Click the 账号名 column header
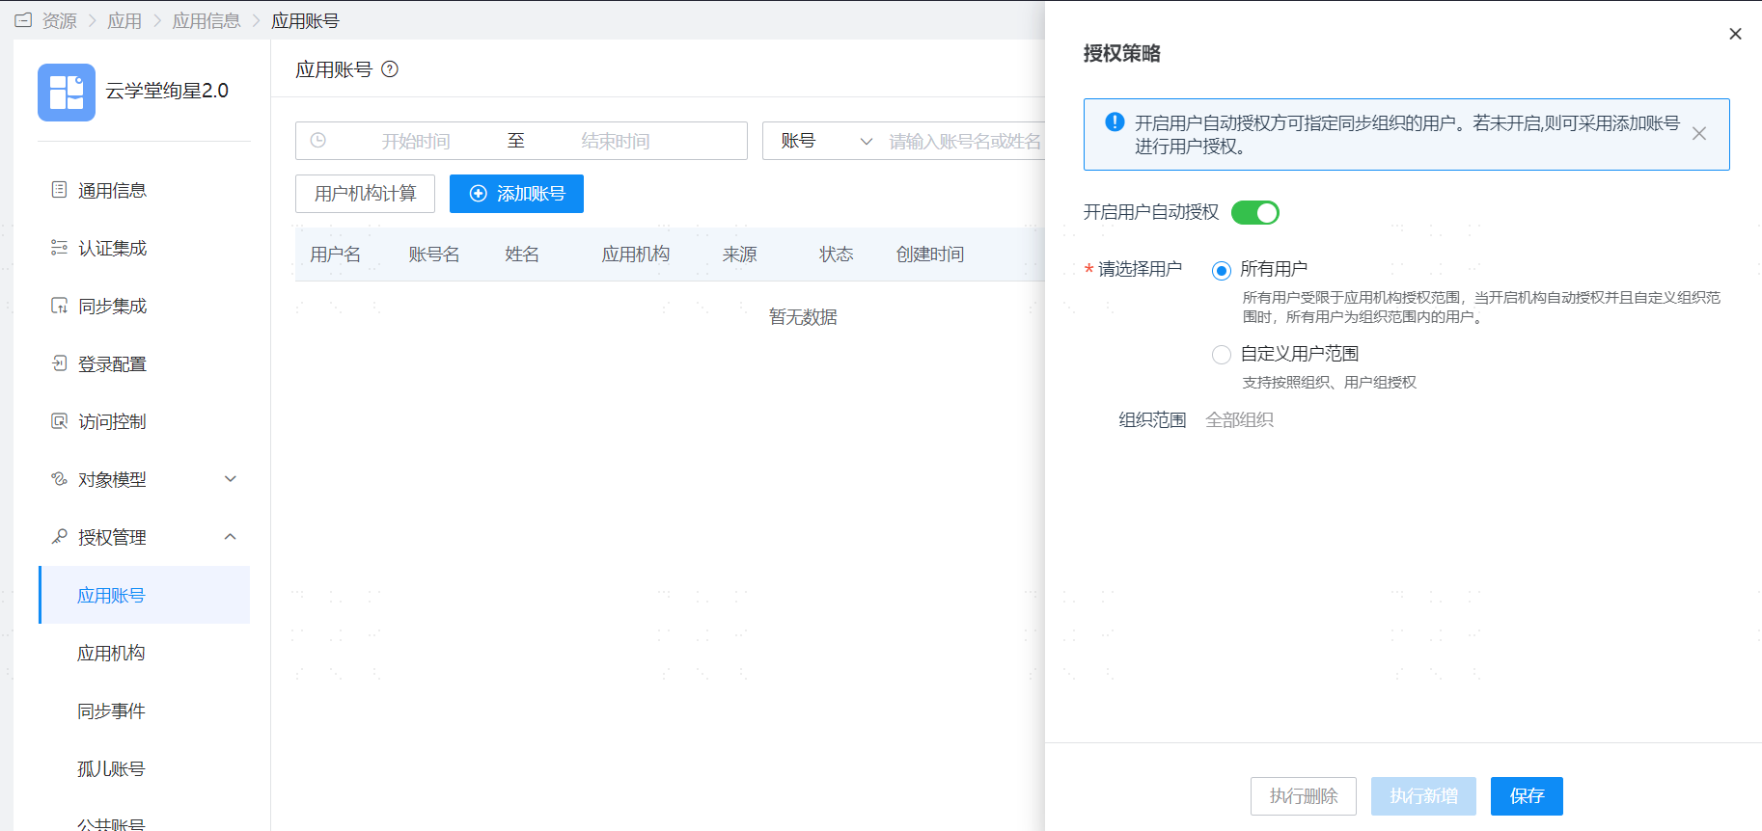This screenshot has width=1762, height=831. tap(434, 255)
